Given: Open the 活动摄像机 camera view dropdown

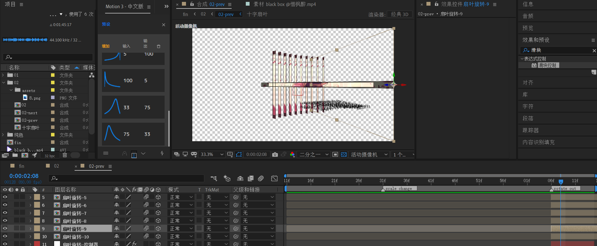Looking at the screenshot, I should click(x=369, y=154).
